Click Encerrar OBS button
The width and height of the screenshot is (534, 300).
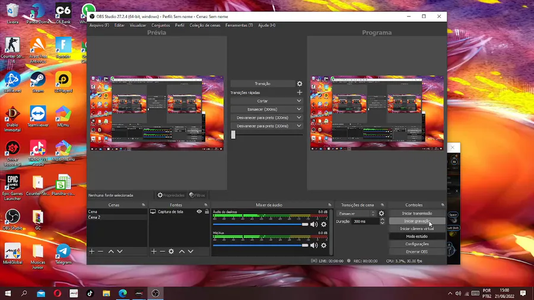tap(417, 252)
